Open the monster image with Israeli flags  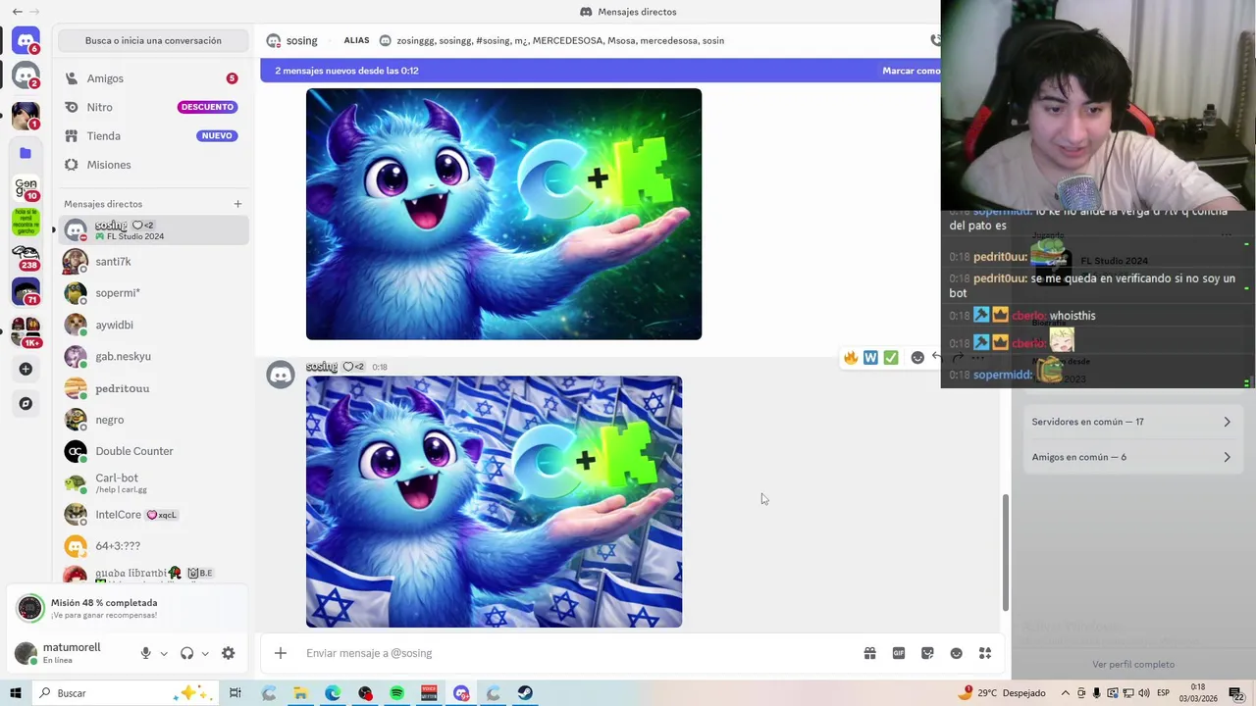(494, 502)
